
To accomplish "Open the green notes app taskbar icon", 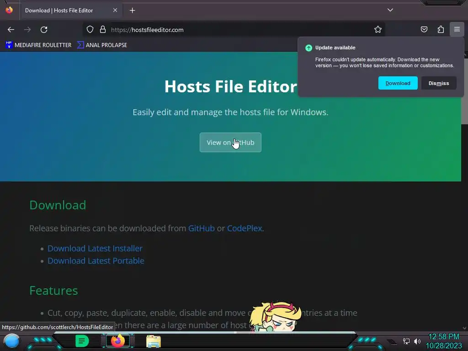I will (82, 341).
